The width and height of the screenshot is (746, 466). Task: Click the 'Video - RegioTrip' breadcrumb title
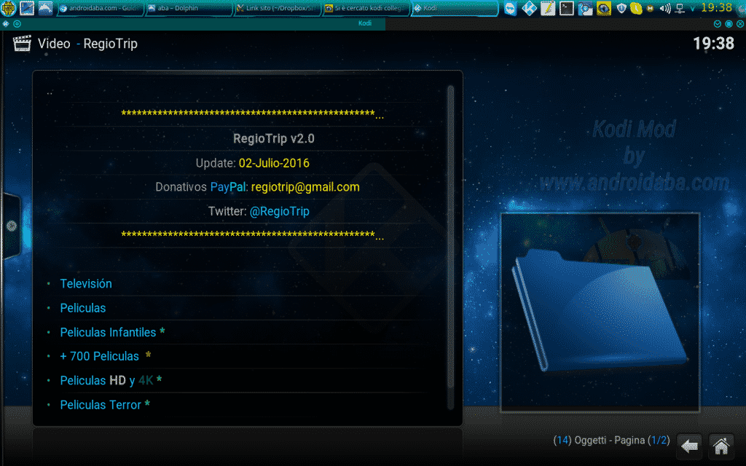pyautogui.click(x=87, y=44)
